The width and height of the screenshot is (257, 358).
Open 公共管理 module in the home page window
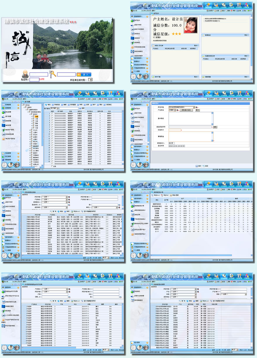231,6
